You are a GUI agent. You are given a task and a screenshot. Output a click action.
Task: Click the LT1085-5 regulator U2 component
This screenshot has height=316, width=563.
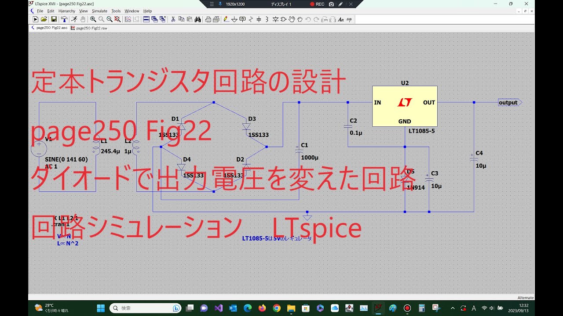click(x=405, y=106)
